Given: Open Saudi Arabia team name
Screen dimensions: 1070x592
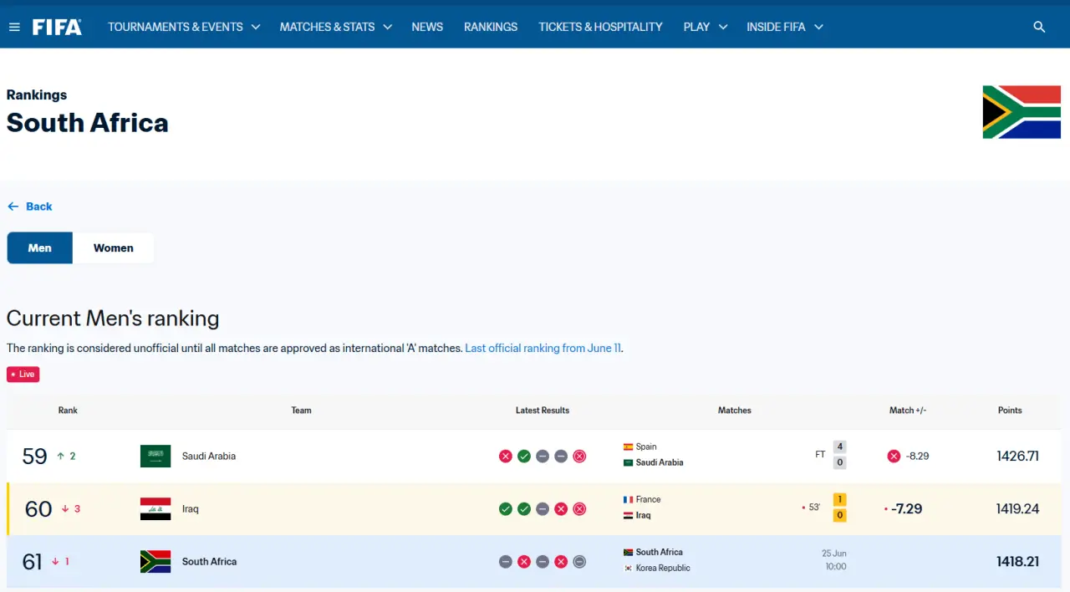Looking at the screenshot, I should [x=209, y=456].
